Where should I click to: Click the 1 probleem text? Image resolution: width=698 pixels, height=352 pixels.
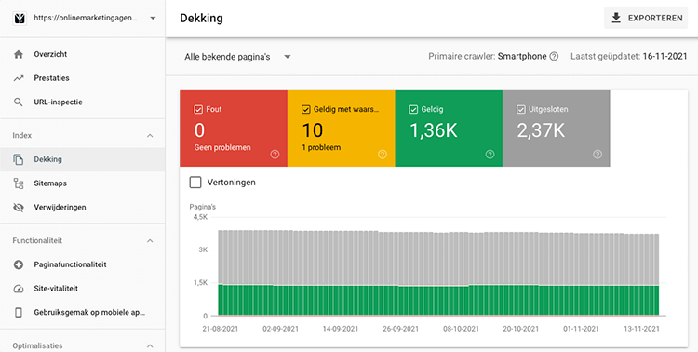click(x=321, y=147)
